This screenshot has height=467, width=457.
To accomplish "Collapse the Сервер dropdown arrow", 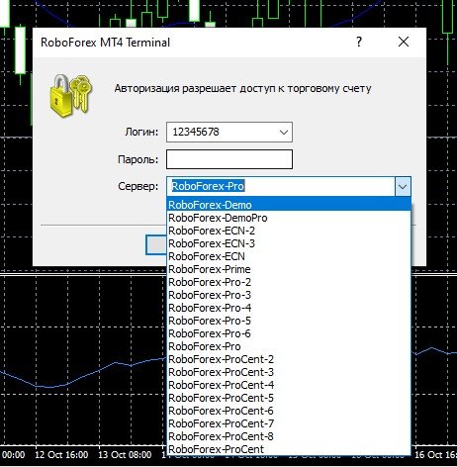I will (x=403, y=187).
